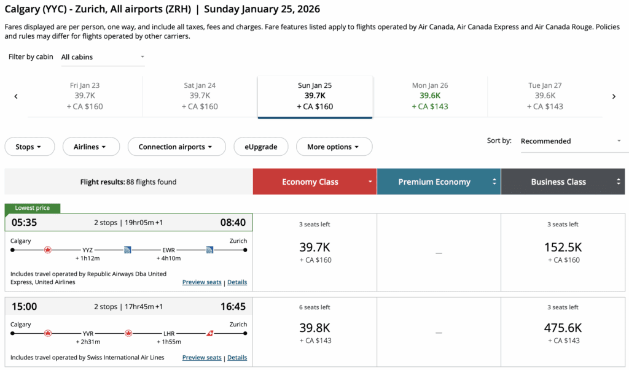Select the Mon Jan 26 date tab
This screenshot has width=629, height=370.
click(430, 96)
